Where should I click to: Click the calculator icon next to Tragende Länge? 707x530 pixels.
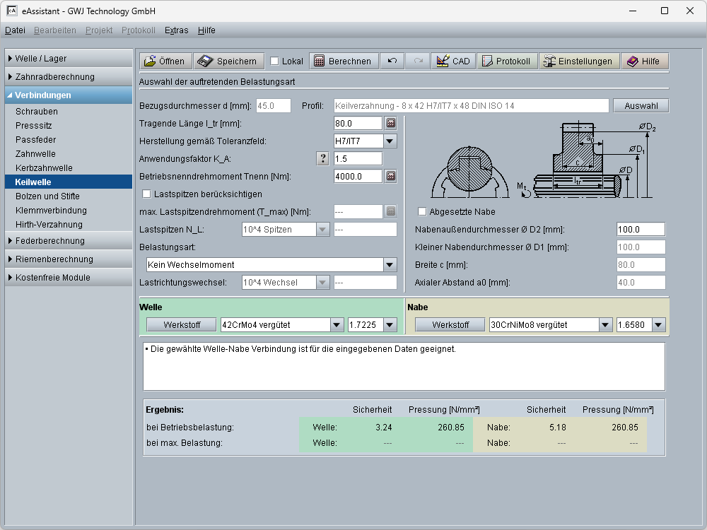(x=390, y=124)
